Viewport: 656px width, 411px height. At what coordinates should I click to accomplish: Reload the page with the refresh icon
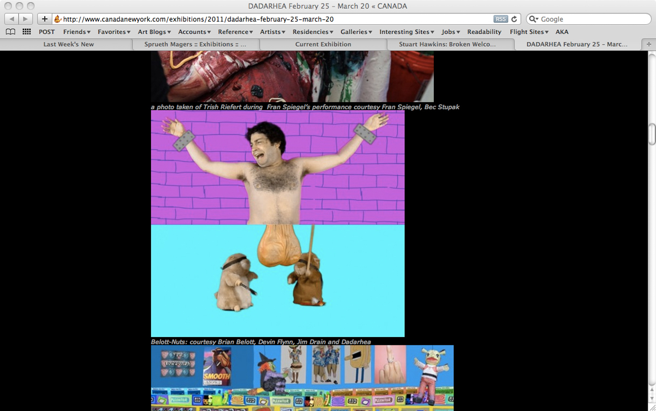pyautogui.click(x=514, y=19)
